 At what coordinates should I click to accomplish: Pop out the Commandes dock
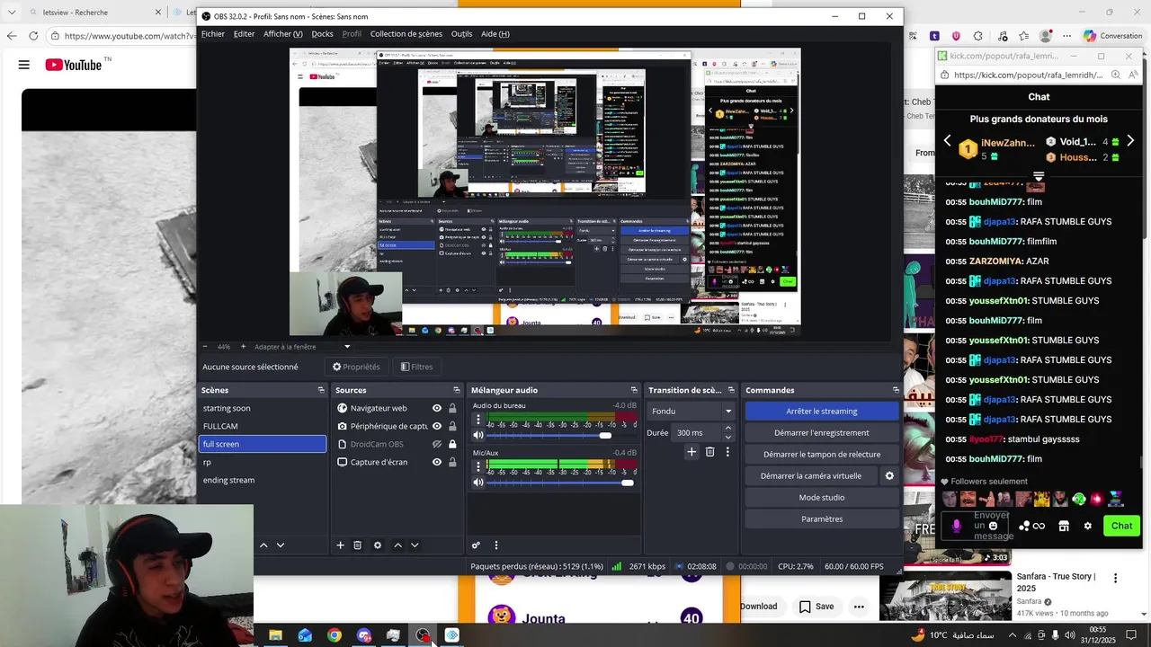[896, 390]
